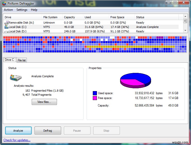191x145 pixels.
Task: Click the '157.9 GB (63%)' used cell
Action: point(95,31)
